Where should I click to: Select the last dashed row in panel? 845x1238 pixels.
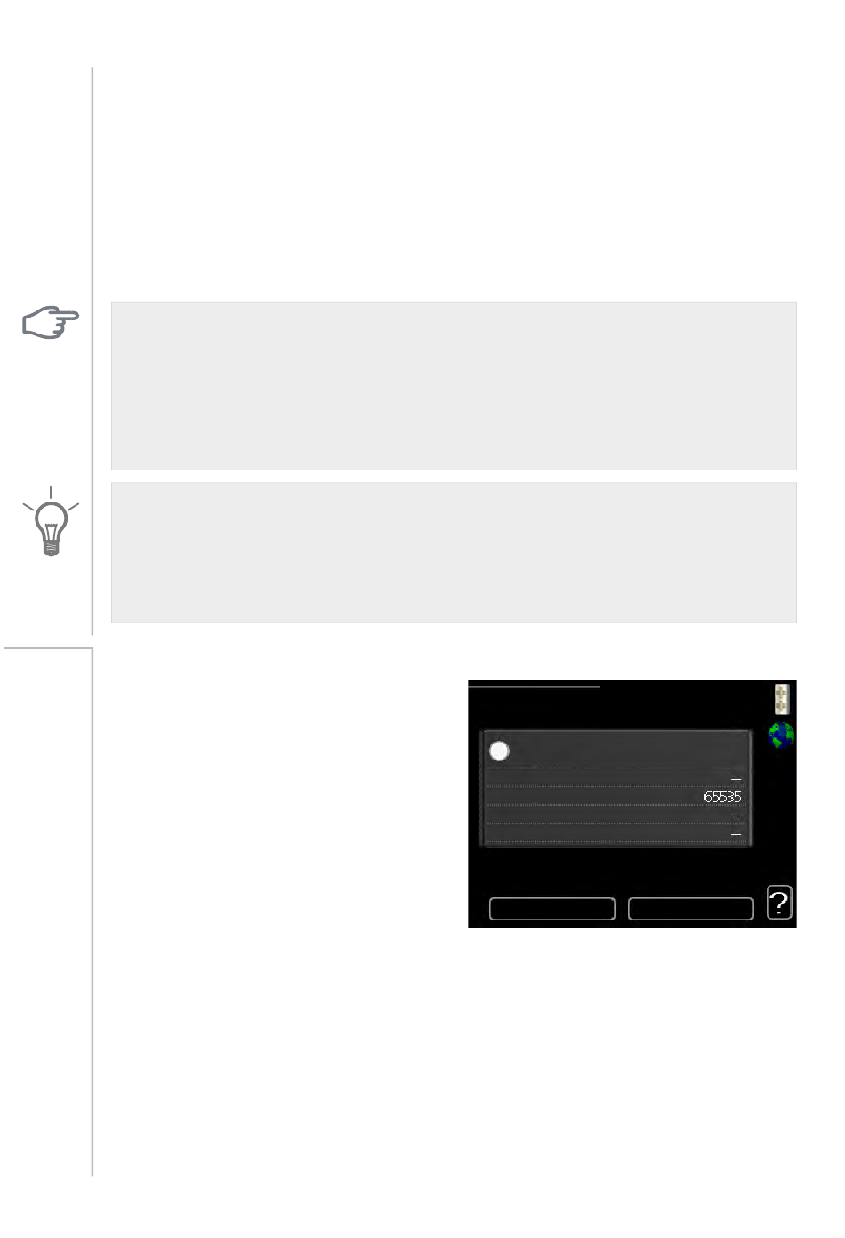coord(616,833)
